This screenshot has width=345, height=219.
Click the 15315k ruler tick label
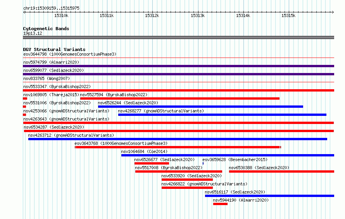[288, 15]
